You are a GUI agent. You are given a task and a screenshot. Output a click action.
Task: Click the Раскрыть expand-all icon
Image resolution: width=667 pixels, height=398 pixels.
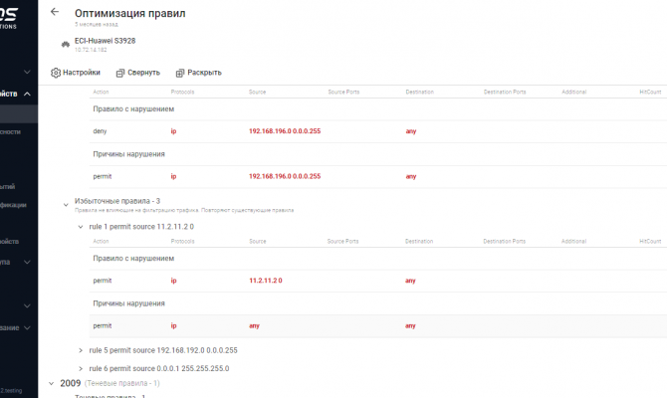(x=180, y=74)
